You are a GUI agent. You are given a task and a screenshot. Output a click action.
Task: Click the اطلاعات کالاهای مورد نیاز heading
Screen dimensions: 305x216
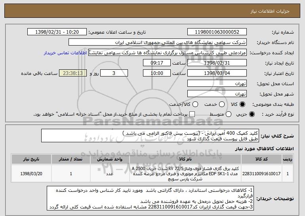pyautogui.click(x=264, y=149)
